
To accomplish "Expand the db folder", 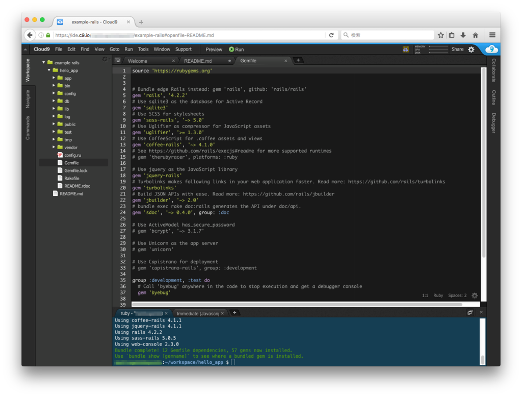I will pos(54,101).
